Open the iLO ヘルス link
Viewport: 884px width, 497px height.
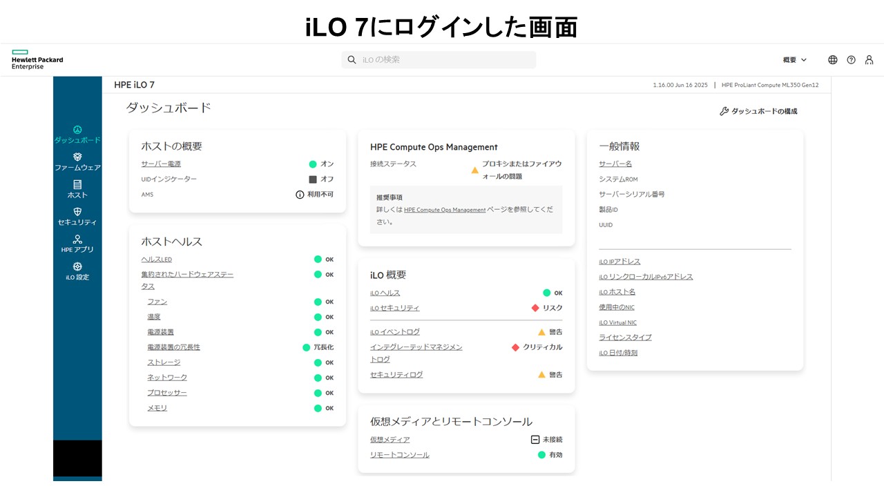tap(385, 293)
